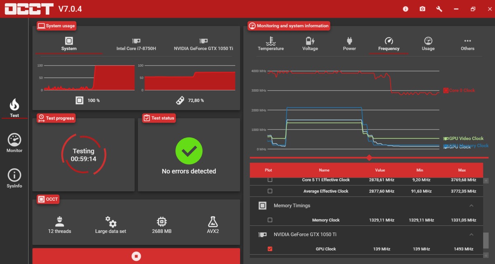Sort by the Max column header
The image size is (495, 264).
(462, 170)
